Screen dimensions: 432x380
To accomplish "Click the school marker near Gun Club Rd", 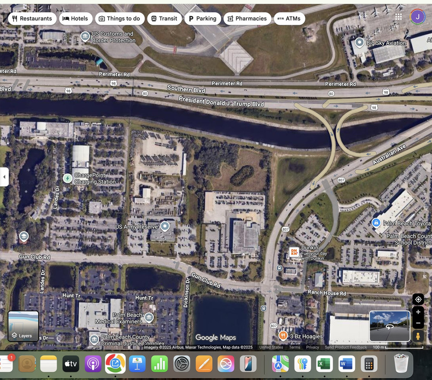I will click(24, 237).
